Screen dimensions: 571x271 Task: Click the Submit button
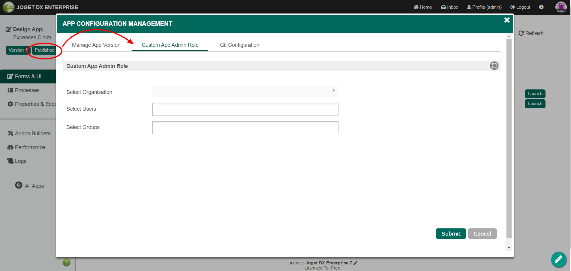(x=451, y=233)
